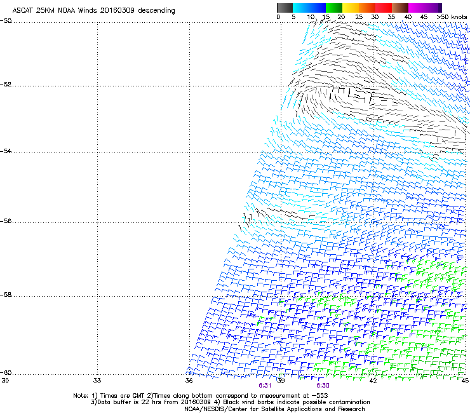The width and height of the screenshot is (470, 413).
Task: Click the '0' label under the color scale
Action: point(278,17)
